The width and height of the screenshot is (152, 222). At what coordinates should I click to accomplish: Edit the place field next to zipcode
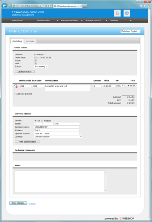coord(62,134)
